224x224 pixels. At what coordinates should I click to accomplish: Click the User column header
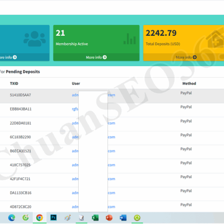76,83
